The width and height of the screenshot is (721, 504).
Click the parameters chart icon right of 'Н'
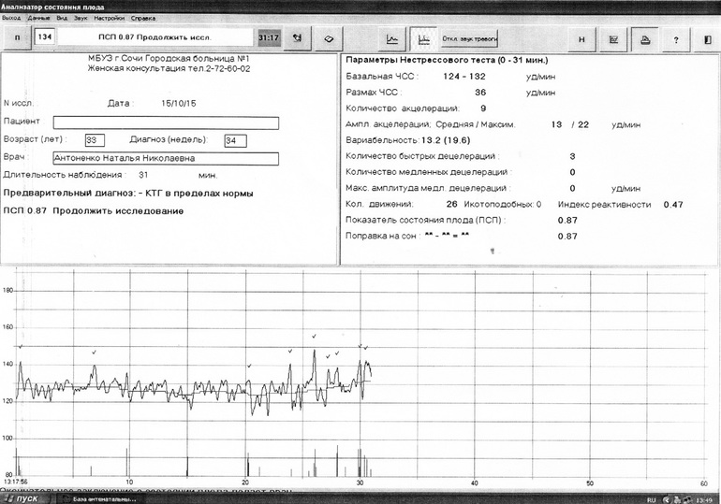[613, 38]
